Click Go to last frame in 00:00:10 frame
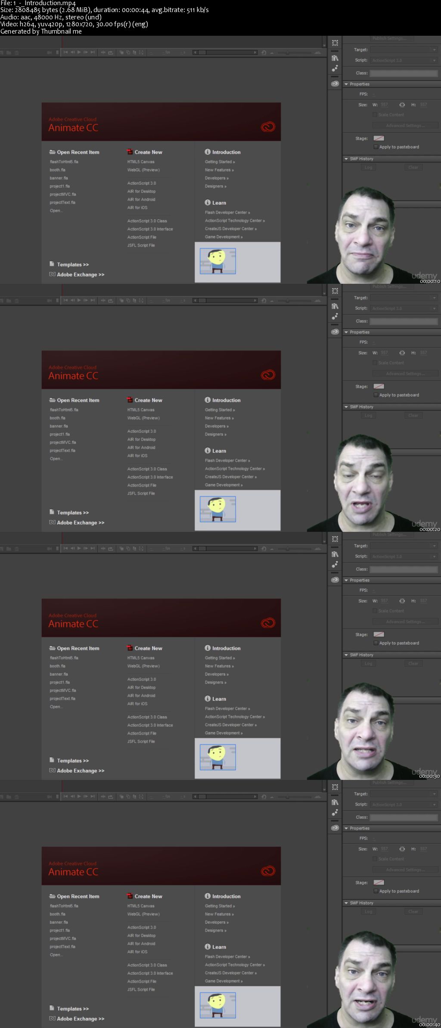The height and width of the screenshot is (1028, 441). [x=93, y=53]
